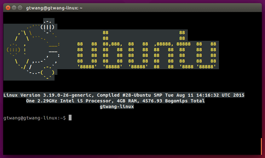
Task: Maximize the terminal window
Action: [x=20, y=8]
